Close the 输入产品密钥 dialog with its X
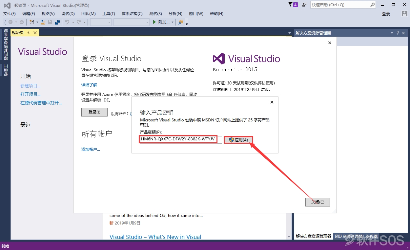410x250 pixels. click(272, 102)
